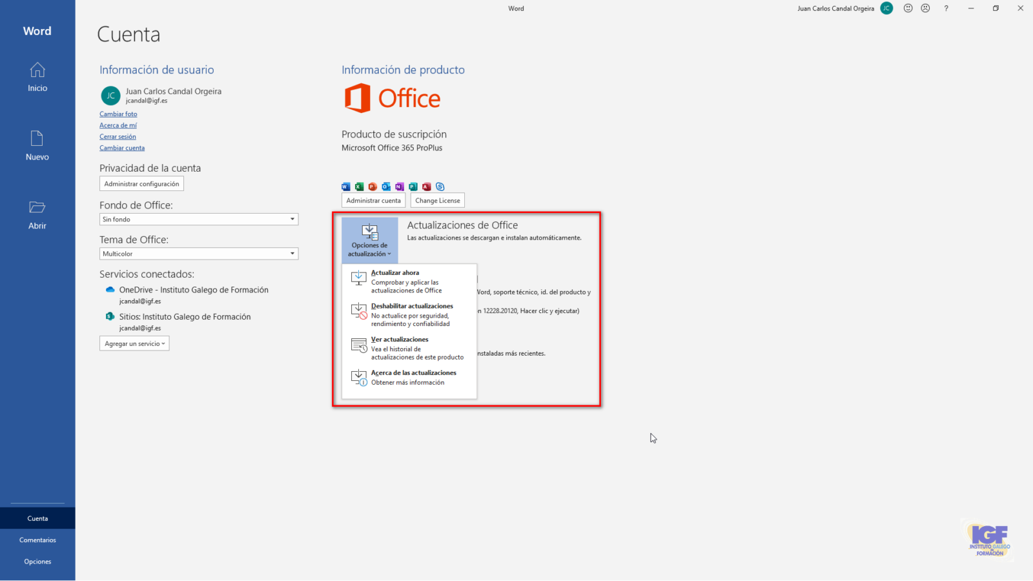Click the user avatar in title bar
This screenshot has height=581, width=1033.
(x=886, y=8)
